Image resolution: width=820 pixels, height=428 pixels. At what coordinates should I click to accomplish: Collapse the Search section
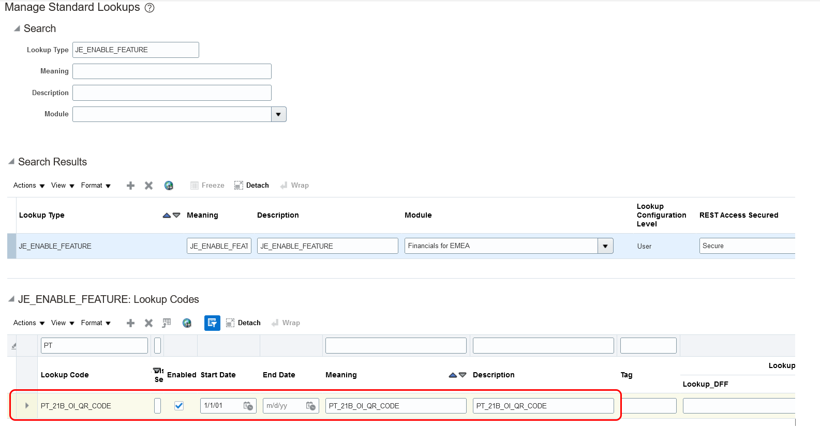pos(17,28)
